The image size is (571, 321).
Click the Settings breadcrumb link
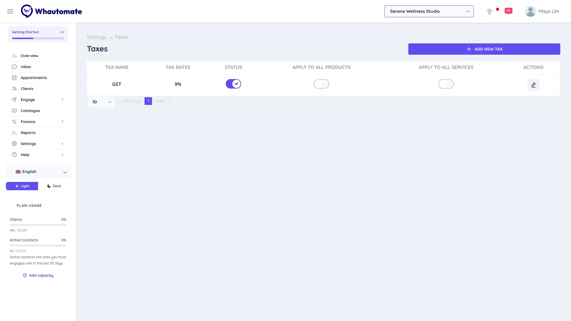coord(96,37)
